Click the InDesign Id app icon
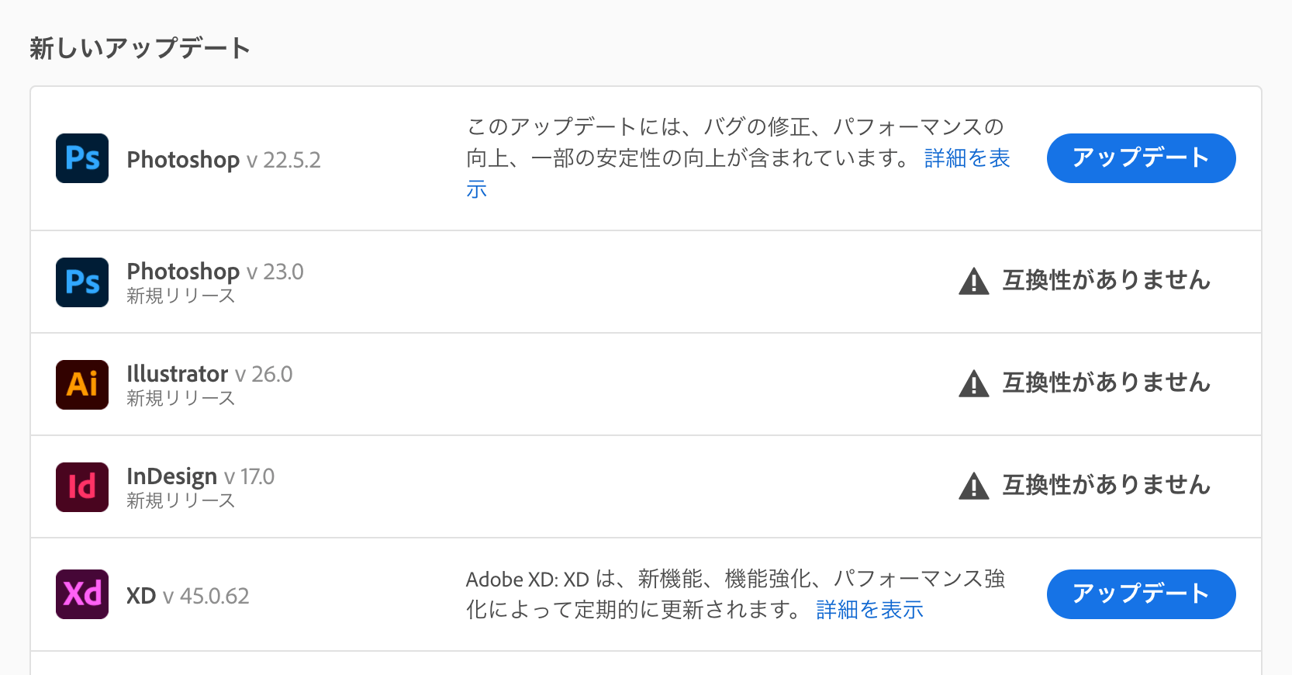This screenshot has height=675, width=1292. click(x=82, y=487)
